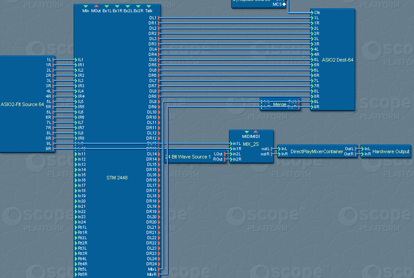Click the 9L output on ASIO2-Flt Source 64

click(x=53, y=144)
